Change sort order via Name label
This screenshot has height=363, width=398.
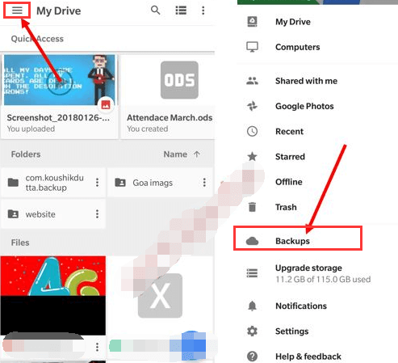[175, 154]
